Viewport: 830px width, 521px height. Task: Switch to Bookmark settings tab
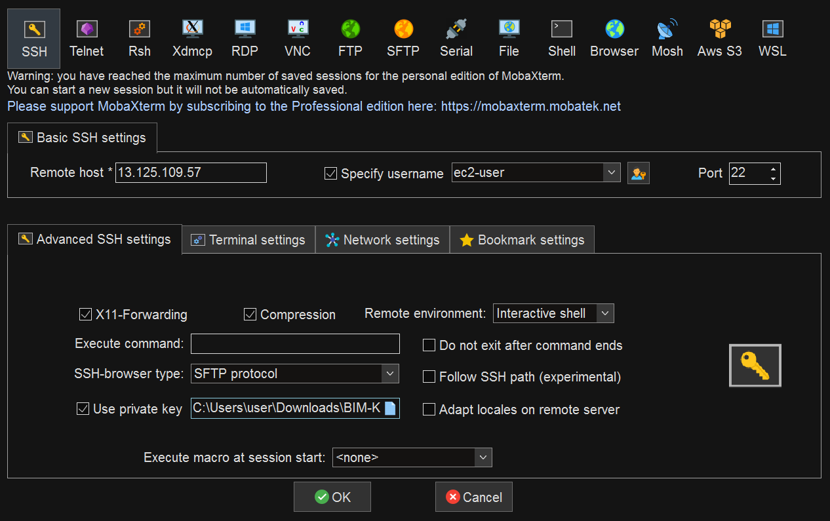(522, 240)
